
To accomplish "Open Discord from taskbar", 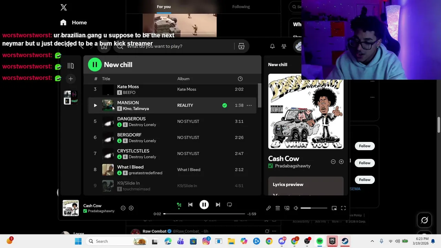I will (282, 241).
